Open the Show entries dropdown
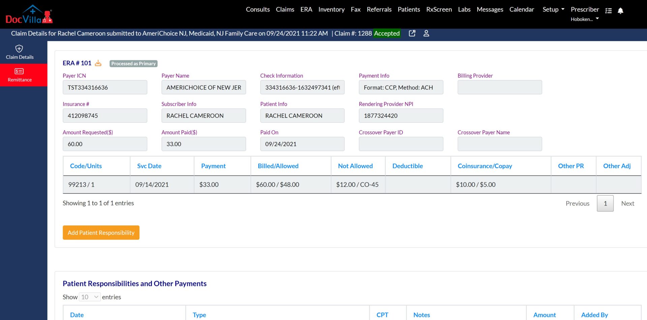 tap(89, 297)
